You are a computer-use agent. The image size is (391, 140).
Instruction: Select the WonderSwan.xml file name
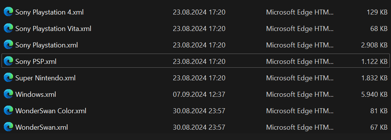click(x=42, y=127)
